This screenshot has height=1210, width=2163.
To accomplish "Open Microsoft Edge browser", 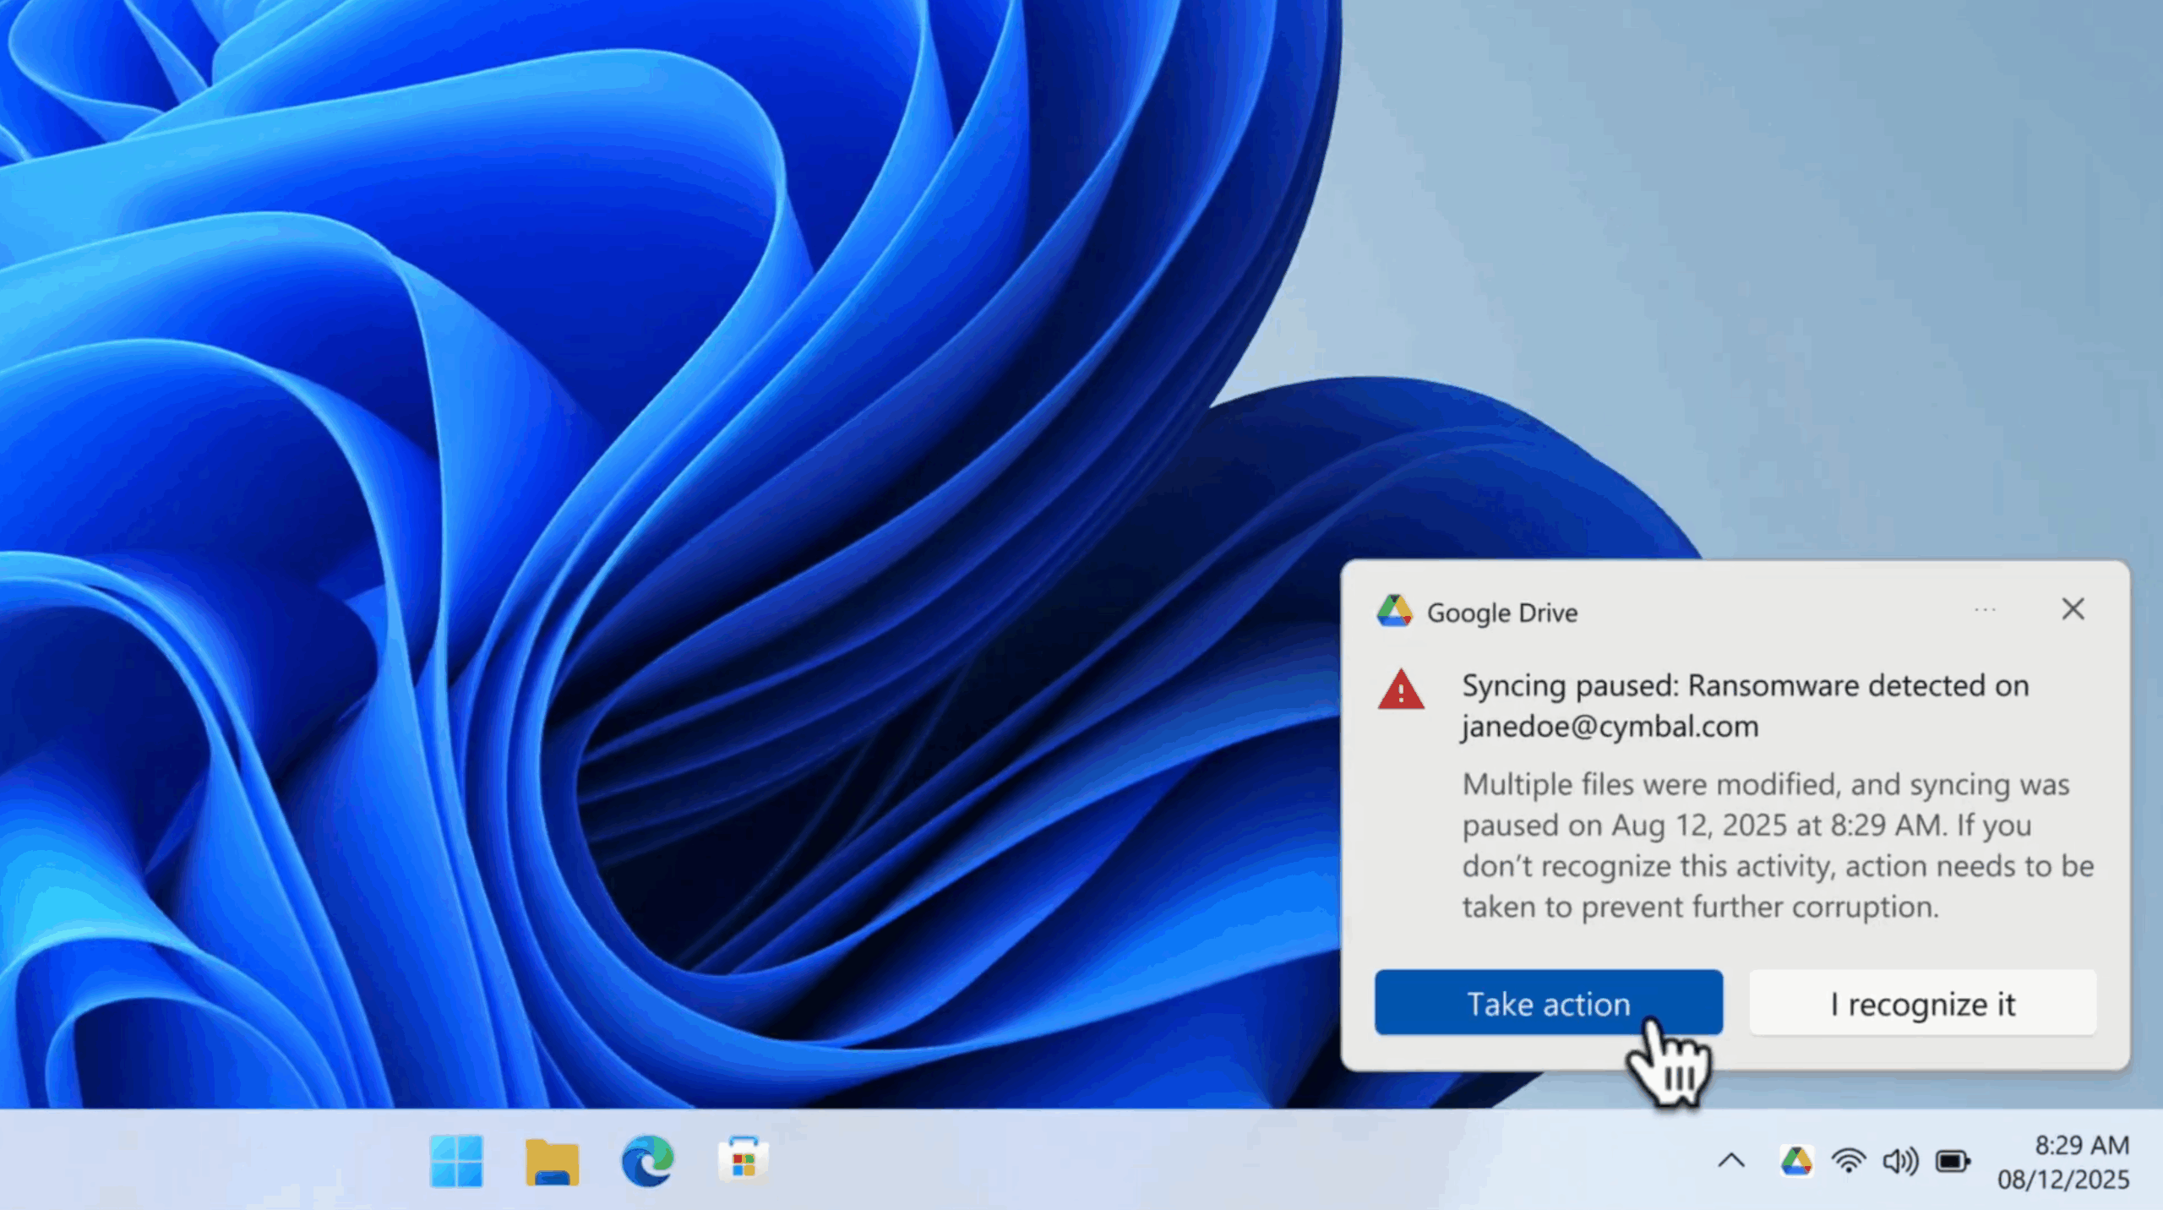I will coord(647,1161).
